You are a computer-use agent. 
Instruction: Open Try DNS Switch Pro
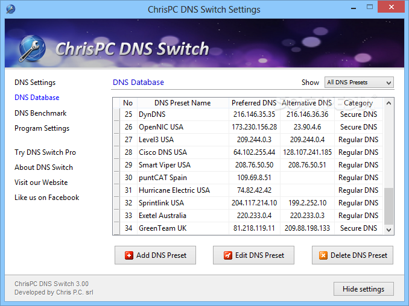coord(45,152)
